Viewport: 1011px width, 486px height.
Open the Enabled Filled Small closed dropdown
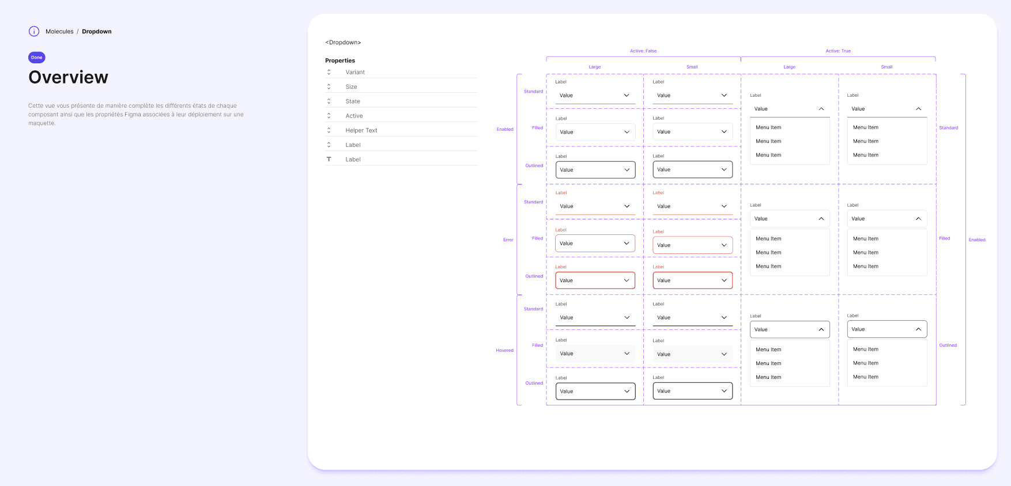[693, 132]
